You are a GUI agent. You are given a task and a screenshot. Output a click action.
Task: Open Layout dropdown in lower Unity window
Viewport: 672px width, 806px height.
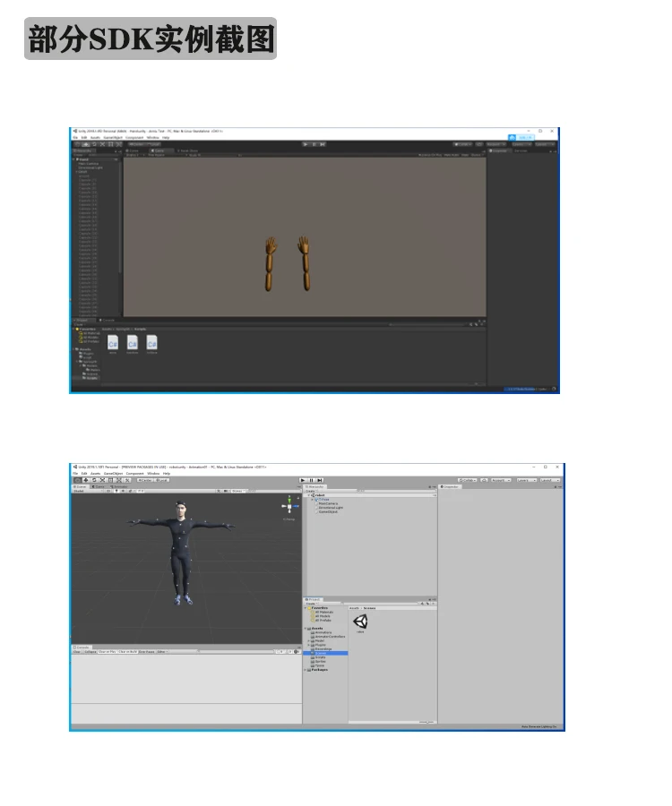click(x=550, y=480)
